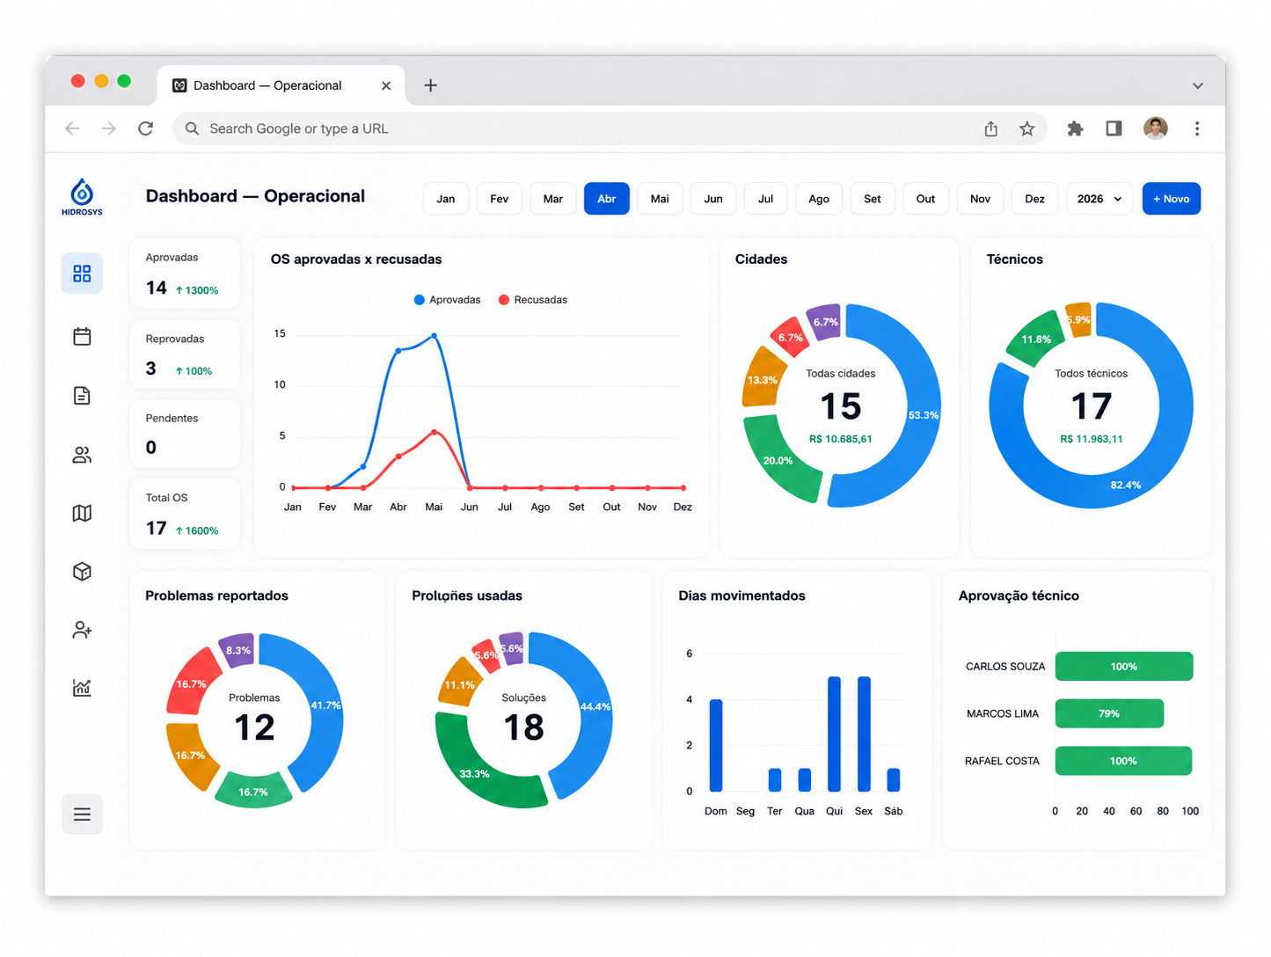Open the package box sidebar icon
This screenshot has width=1271, height=957.
click(x=82, y=572)
